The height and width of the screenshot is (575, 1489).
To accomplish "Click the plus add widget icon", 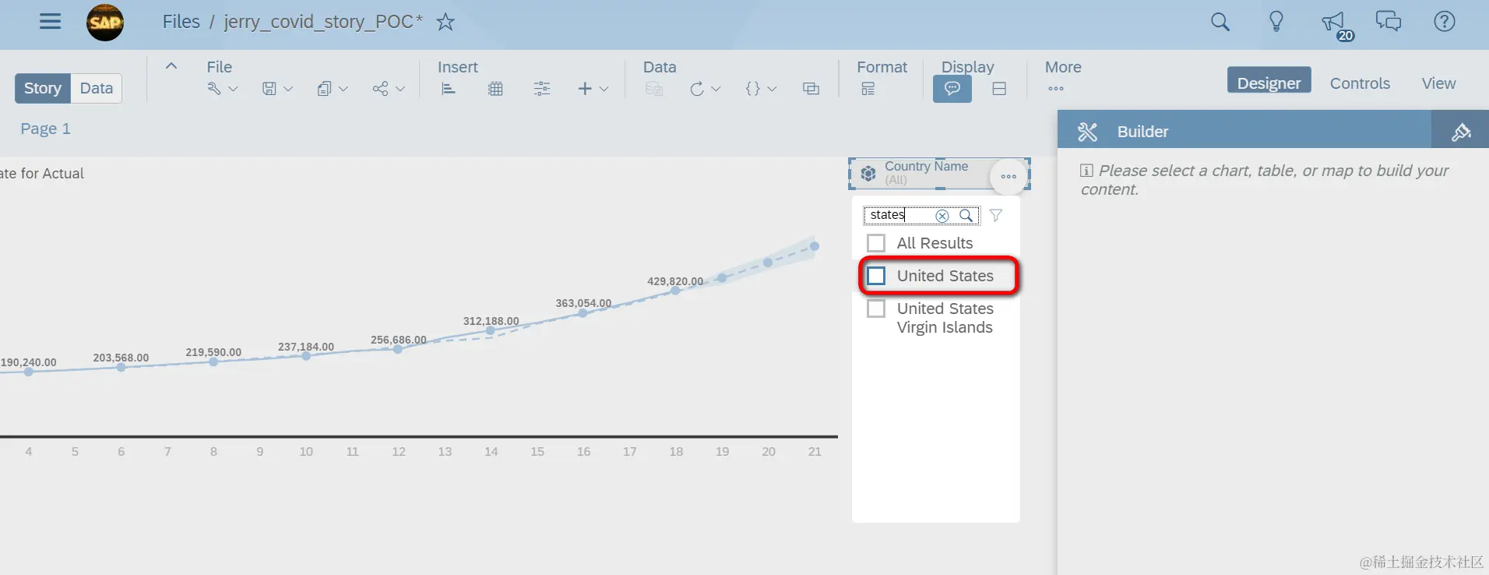I will (x=585, y=89).
